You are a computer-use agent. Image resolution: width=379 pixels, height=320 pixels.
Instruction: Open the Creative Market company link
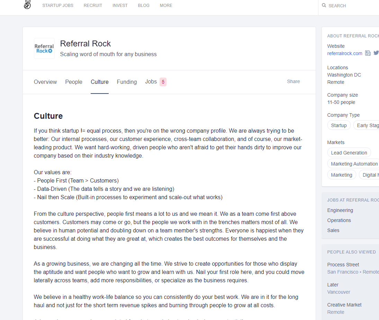coord(344,305)
